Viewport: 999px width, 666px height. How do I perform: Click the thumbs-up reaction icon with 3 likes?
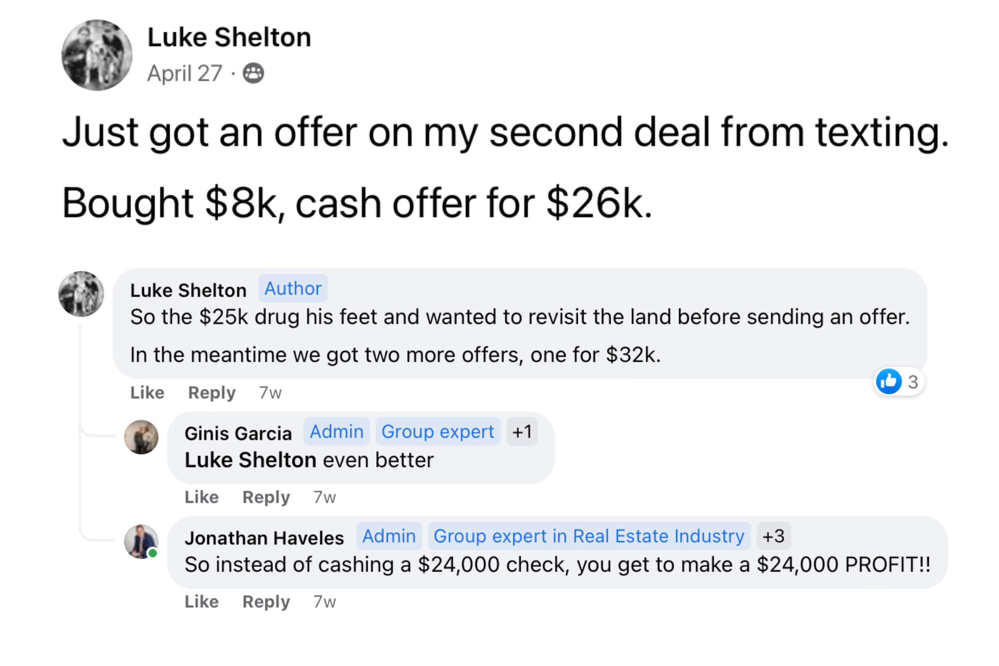[889, 382]
